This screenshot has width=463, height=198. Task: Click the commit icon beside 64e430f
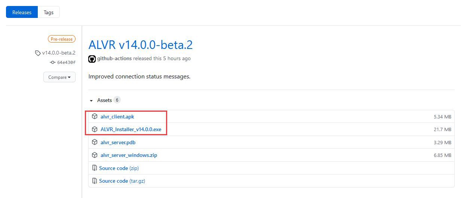(x=53, y=62)
